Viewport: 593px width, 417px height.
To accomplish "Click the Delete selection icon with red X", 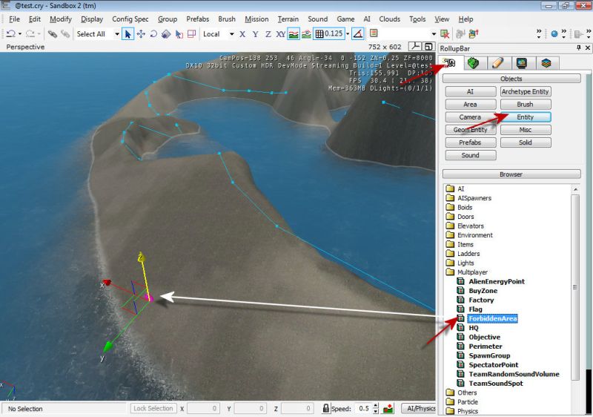I will (x=445, y=33).
